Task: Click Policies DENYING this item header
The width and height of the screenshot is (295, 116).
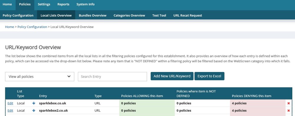Action: tap(252, 96)
